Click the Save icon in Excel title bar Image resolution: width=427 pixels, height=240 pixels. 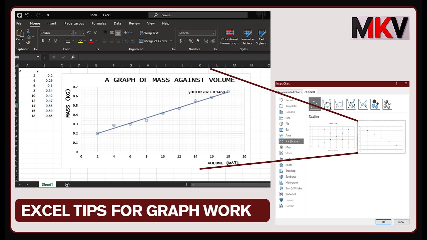coord(19,15)
